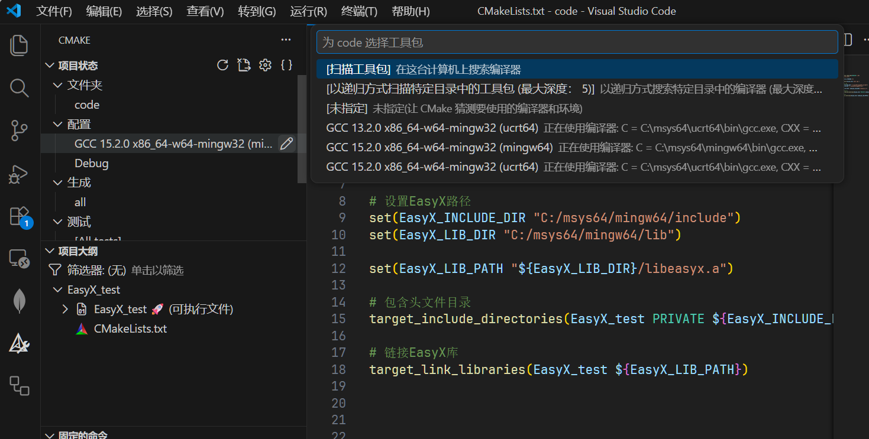869x439 pixels.
Task: Click the delete cache and reconfigure icon
Action: point(244,65)
